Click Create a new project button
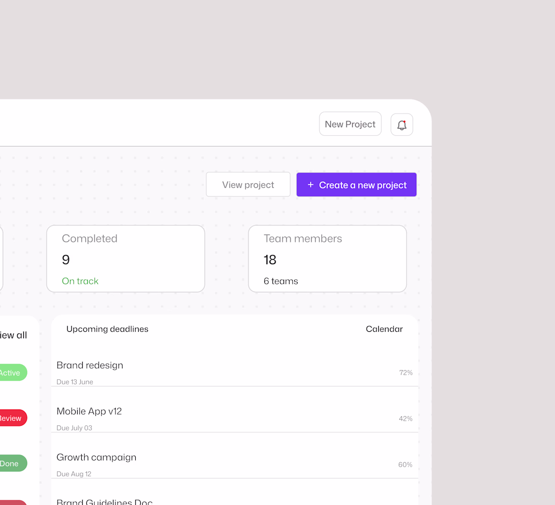 (356, 185)
